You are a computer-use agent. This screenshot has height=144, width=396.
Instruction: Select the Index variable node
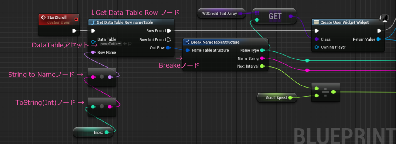tap(93, 132)
